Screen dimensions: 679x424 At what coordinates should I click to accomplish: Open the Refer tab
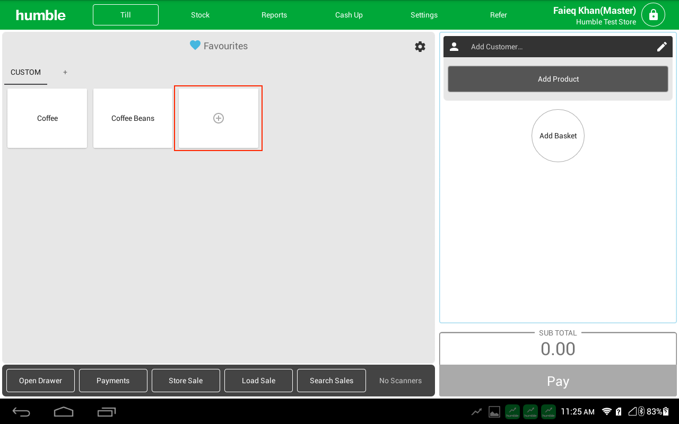pyautogui.click(x=499, y=15)
